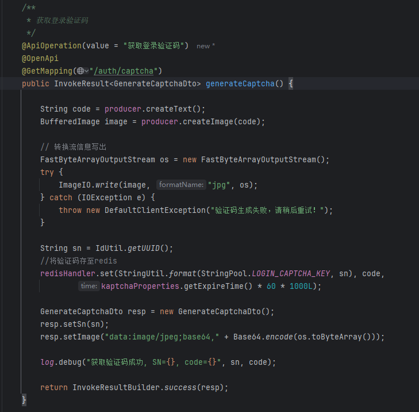Click the redisHandler field reference

tap(68, 273)
